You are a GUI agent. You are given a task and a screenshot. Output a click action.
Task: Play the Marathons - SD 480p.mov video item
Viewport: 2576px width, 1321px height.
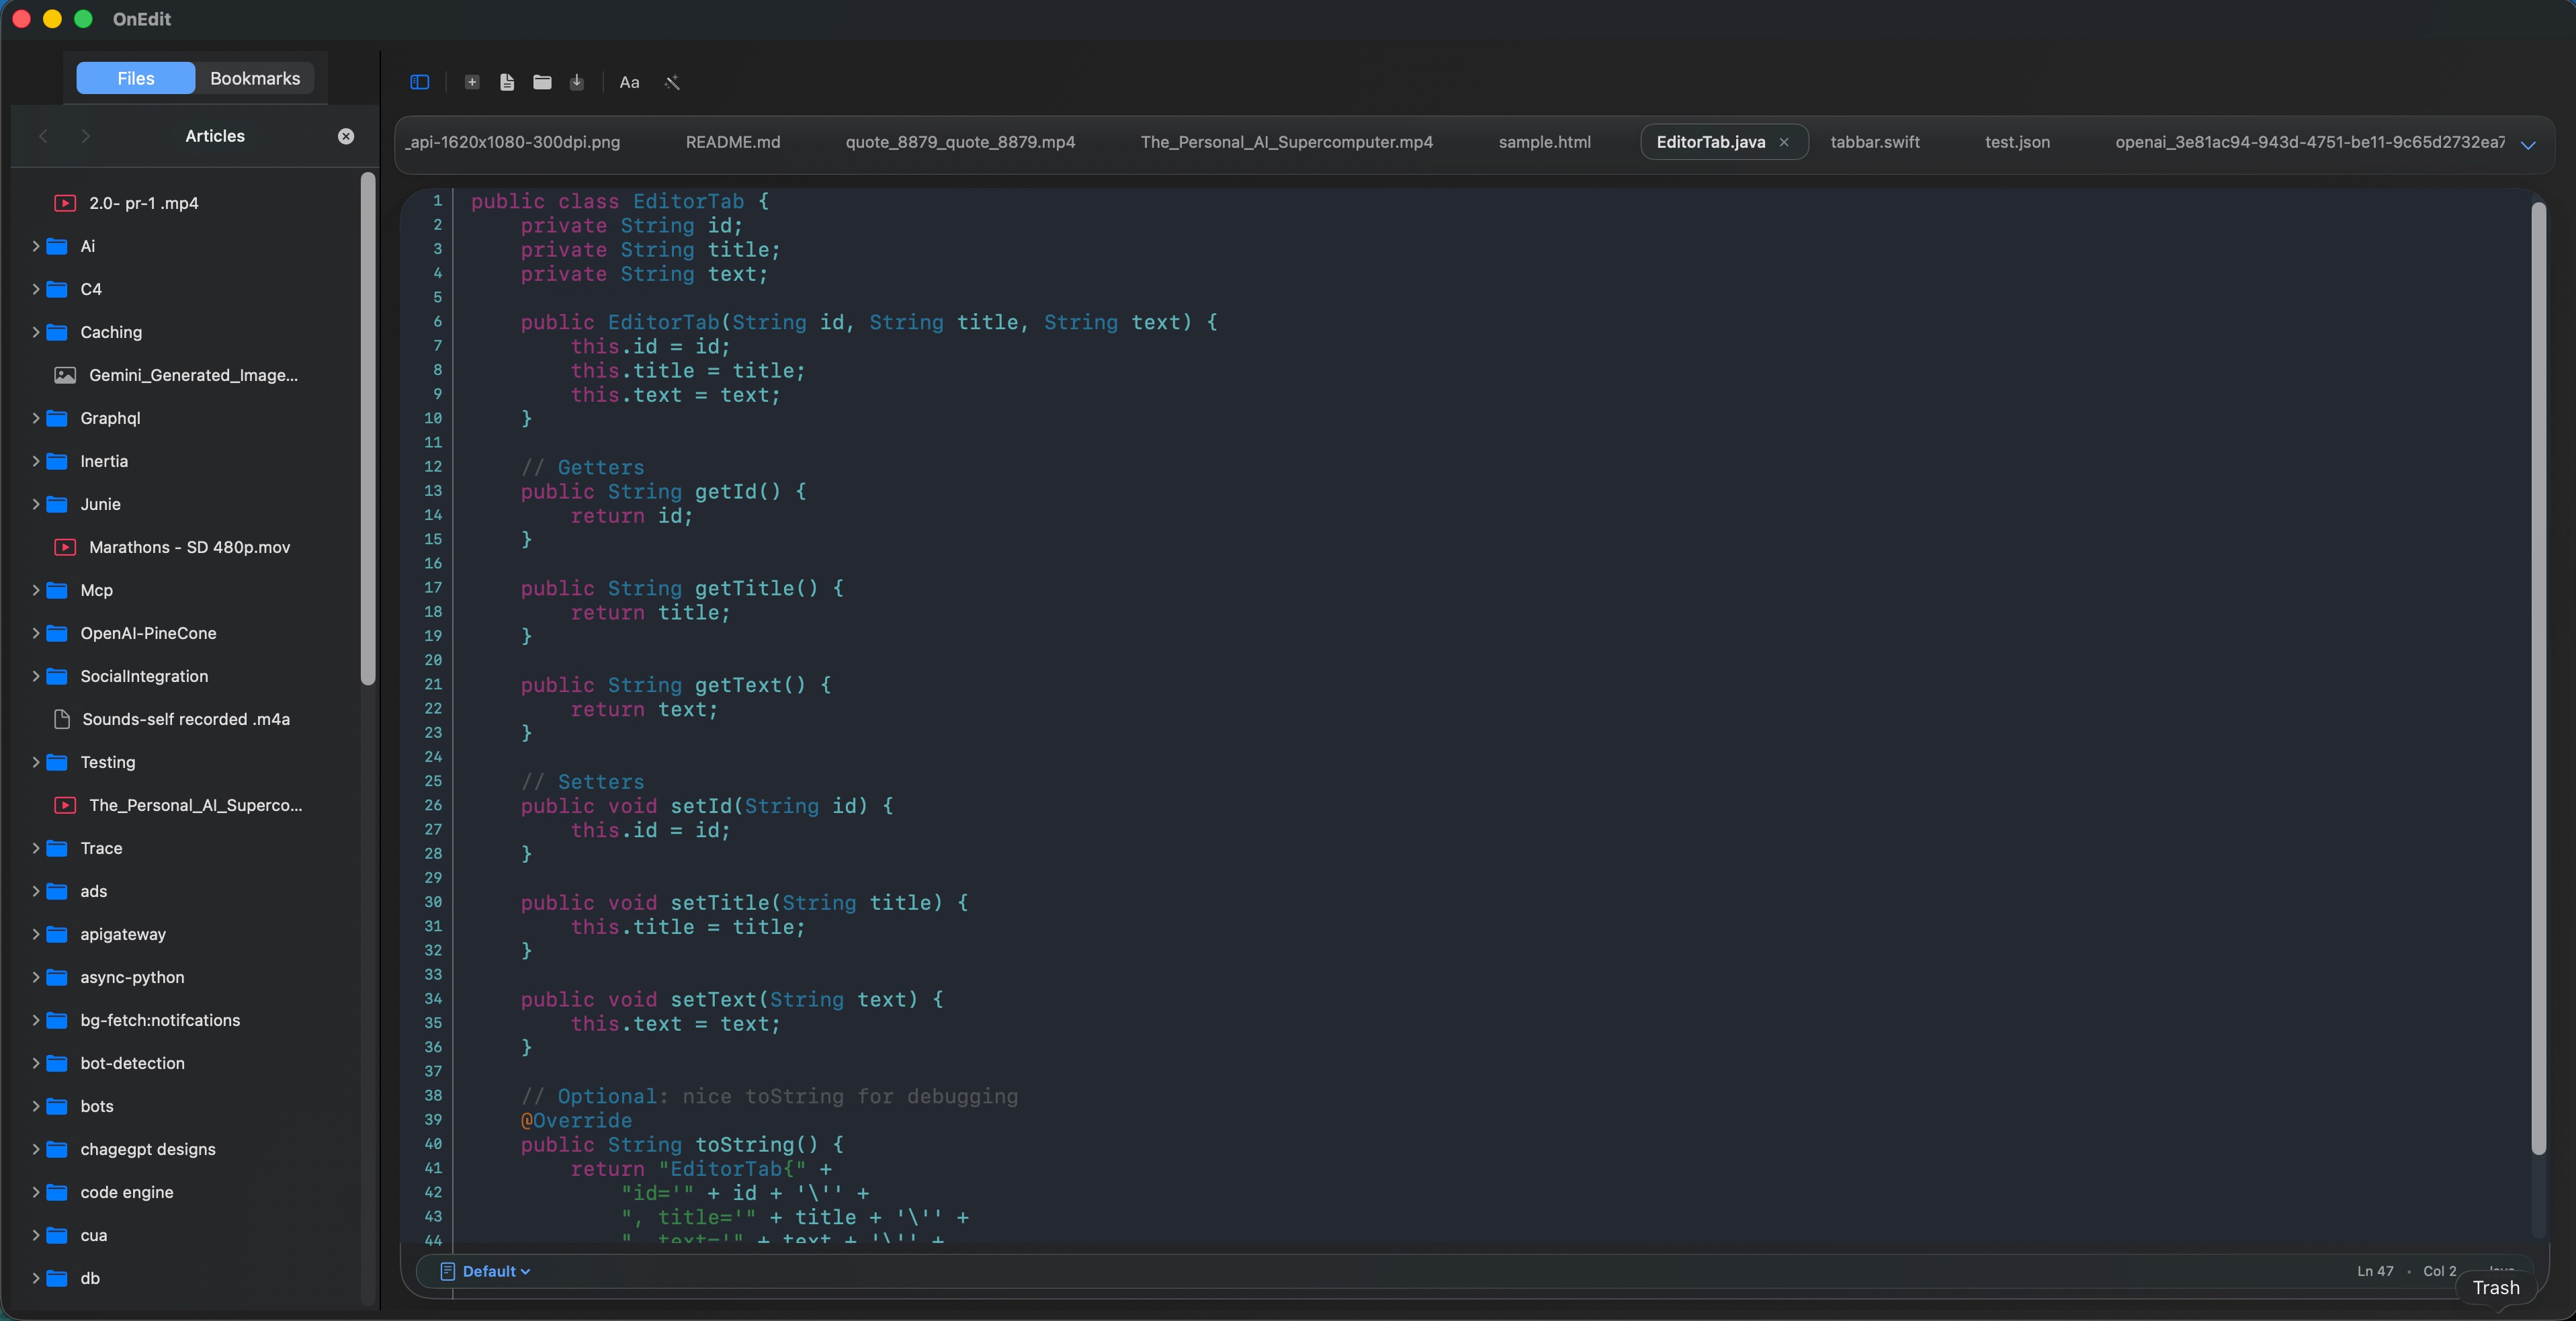[187, 547]
